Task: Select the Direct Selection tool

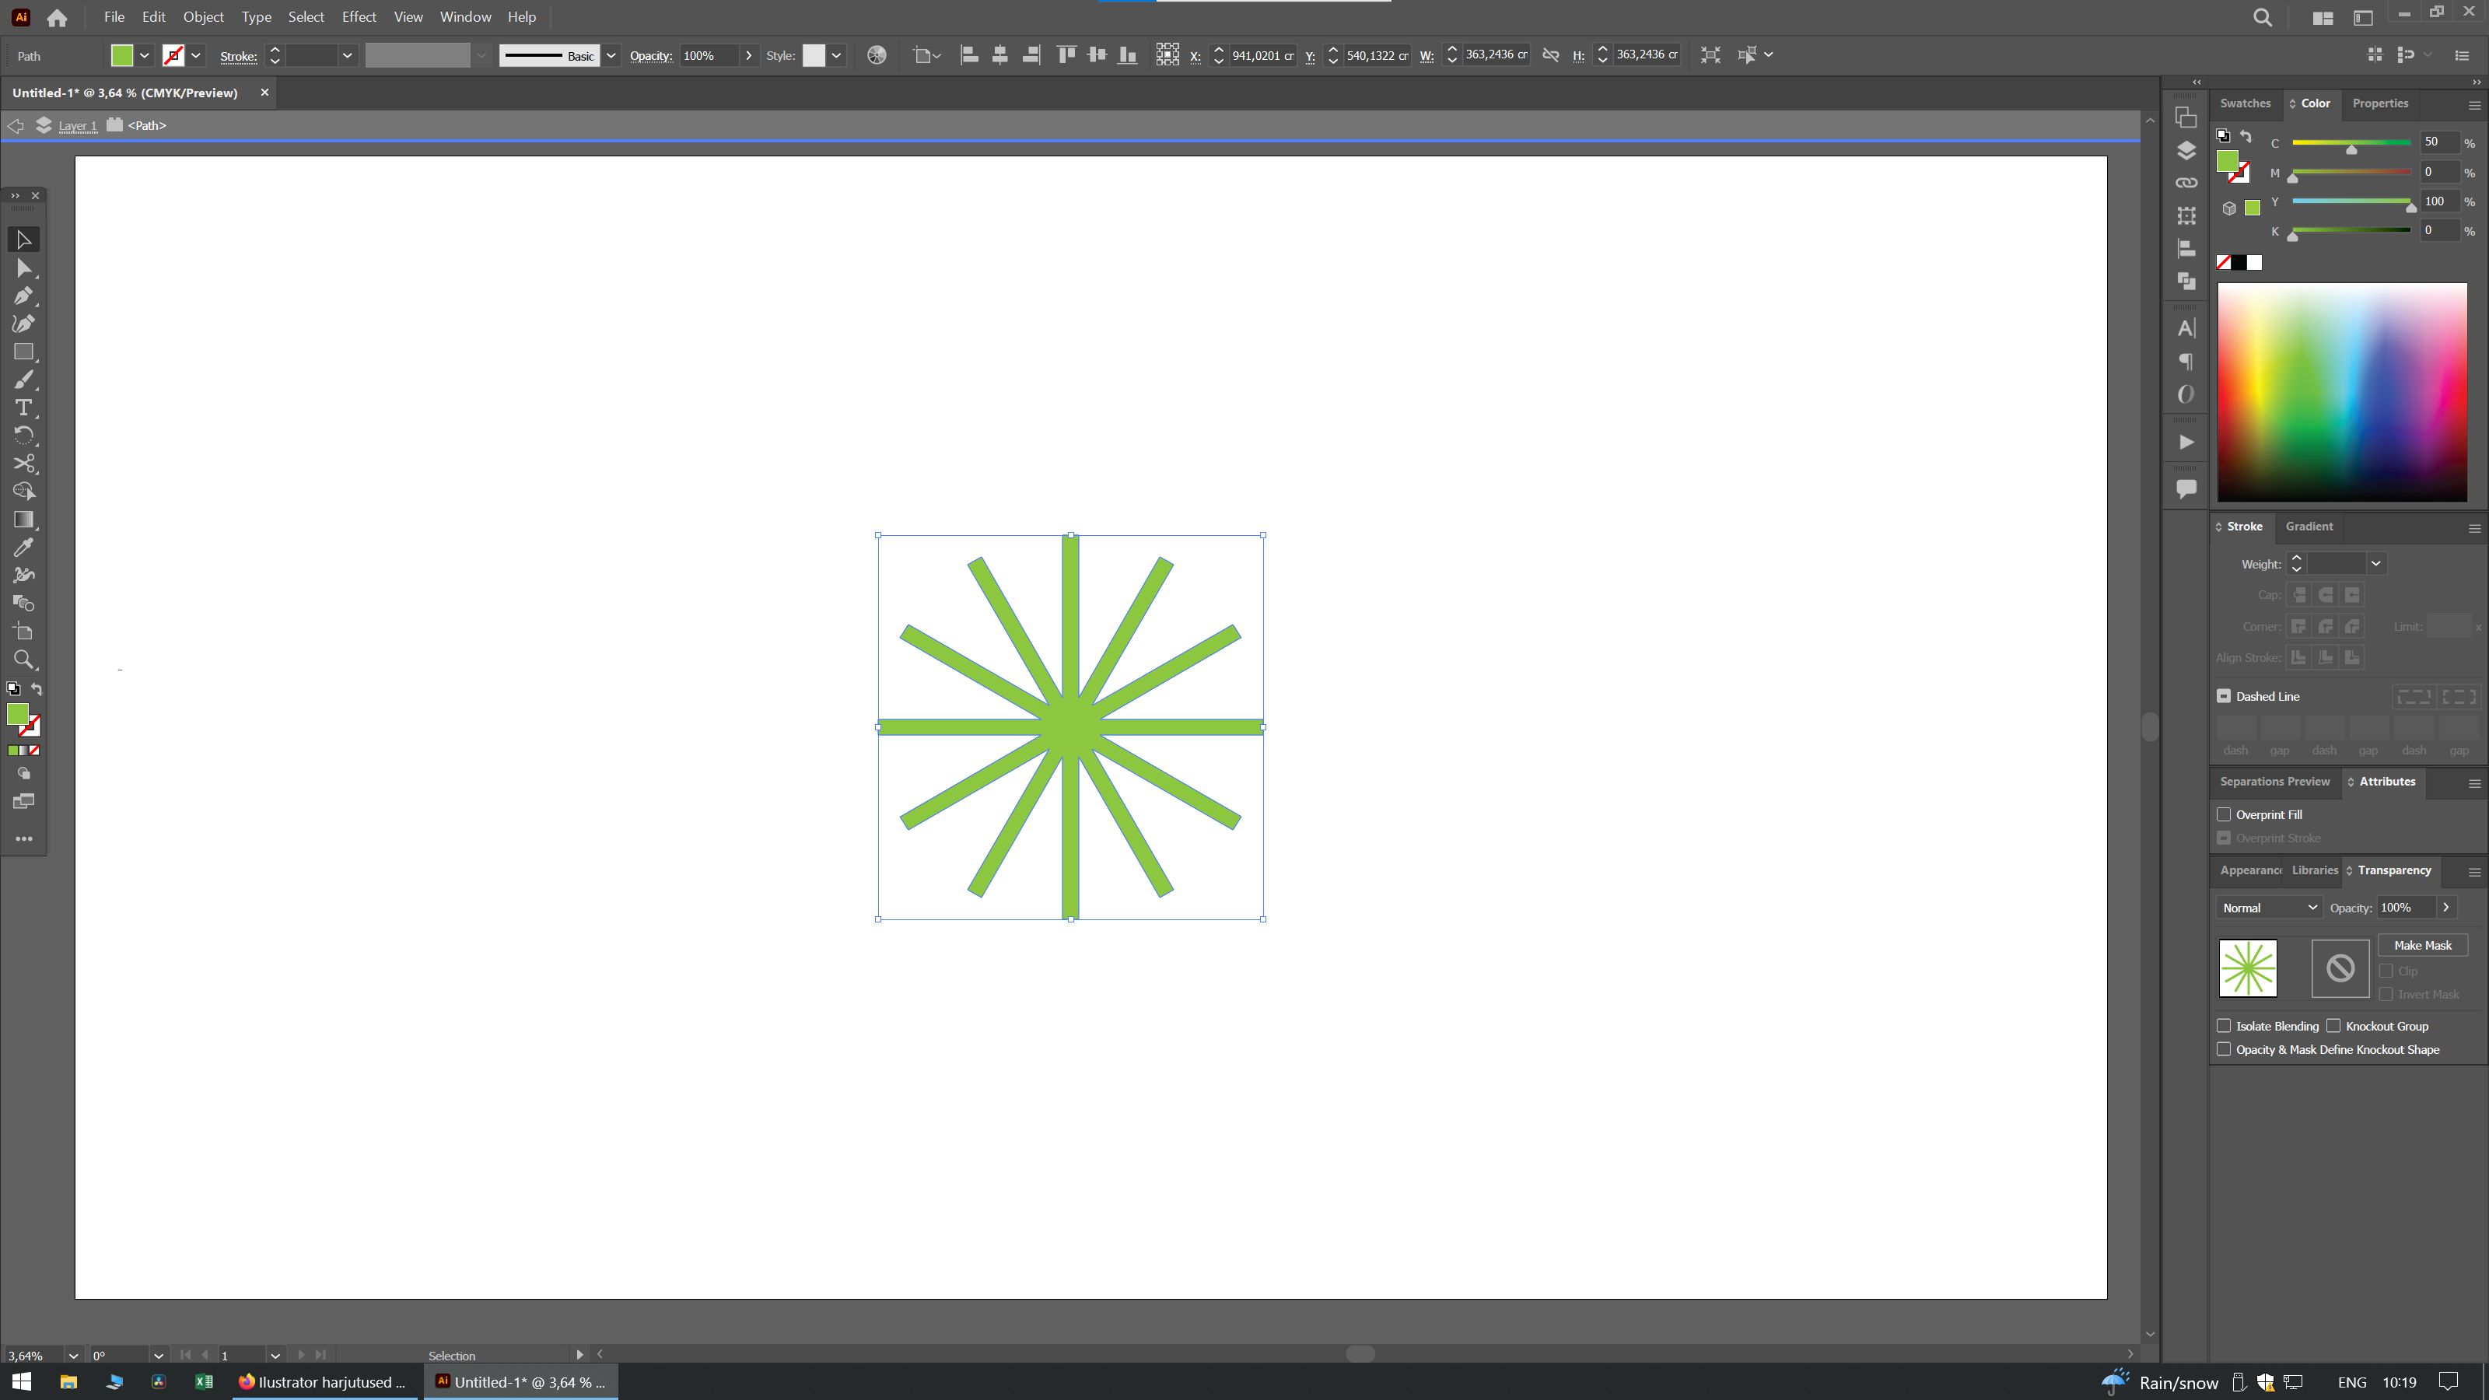Action: [23, 268]
